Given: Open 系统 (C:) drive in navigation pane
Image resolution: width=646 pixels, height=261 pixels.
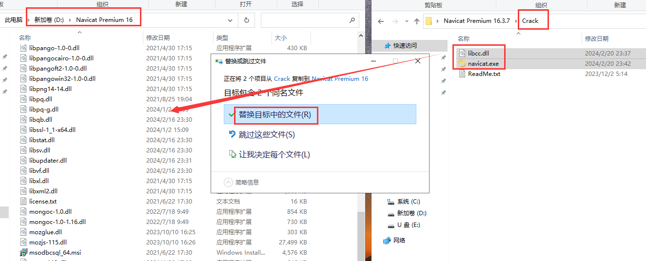Looking at the screenshot, I should pyautogui.click(x=408, y=201).
